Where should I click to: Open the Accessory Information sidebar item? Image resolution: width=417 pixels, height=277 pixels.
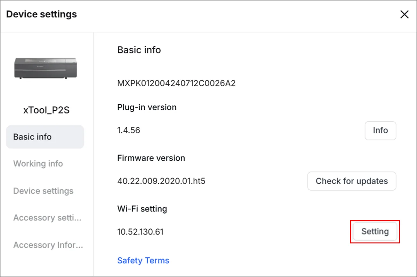click(x=48, y=245)
